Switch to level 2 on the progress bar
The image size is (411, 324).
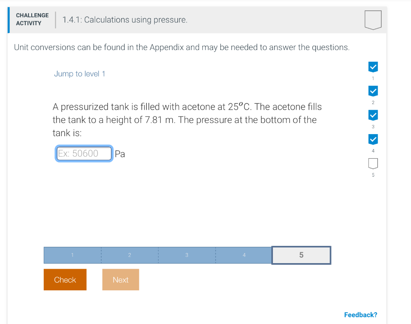tap(129, 255)
